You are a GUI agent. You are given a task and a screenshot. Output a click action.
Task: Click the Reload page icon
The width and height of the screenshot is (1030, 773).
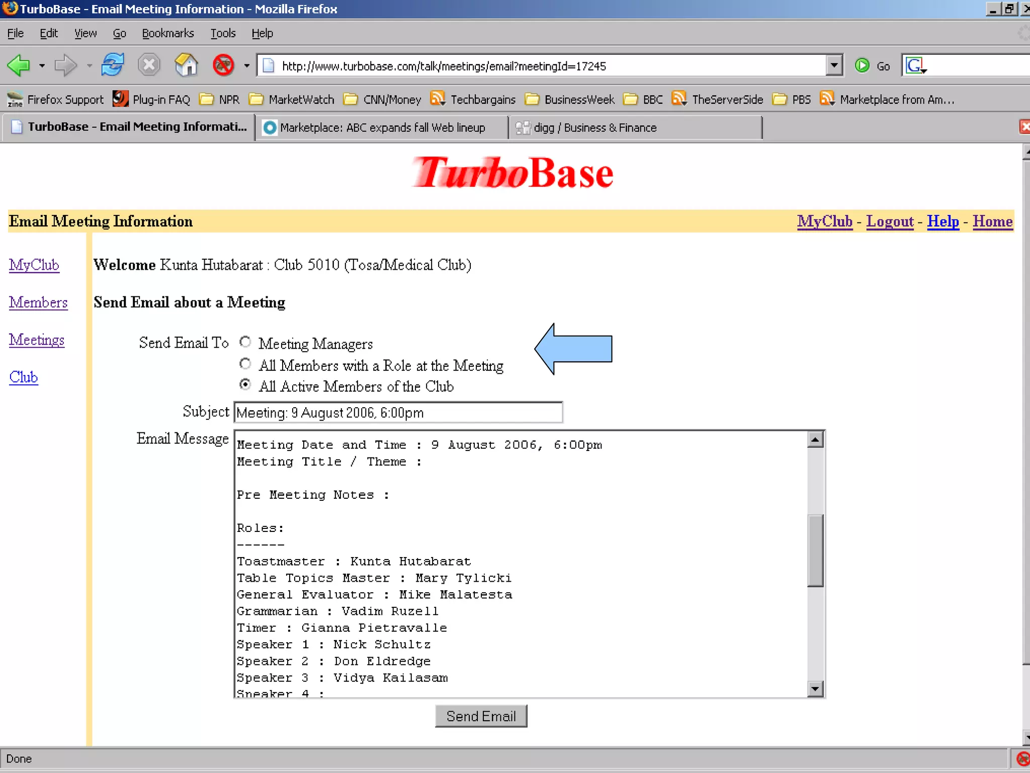[x=112, y=65]
